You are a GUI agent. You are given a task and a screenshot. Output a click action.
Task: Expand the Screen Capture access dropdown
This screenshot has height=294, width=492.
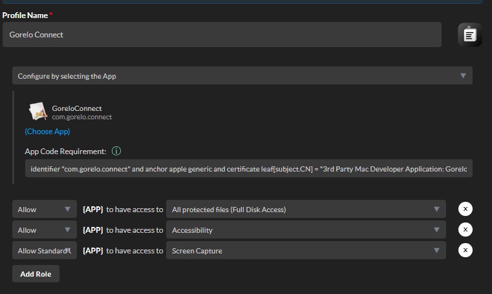305,251
